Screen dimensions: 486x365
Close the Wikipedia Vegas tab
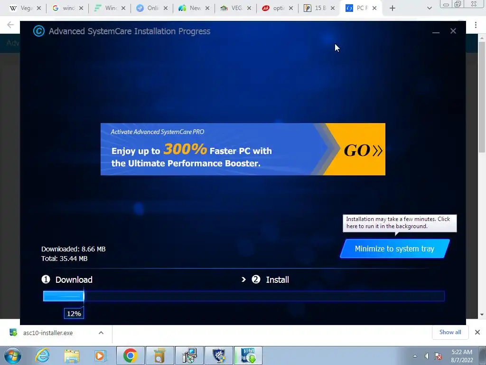39,8
